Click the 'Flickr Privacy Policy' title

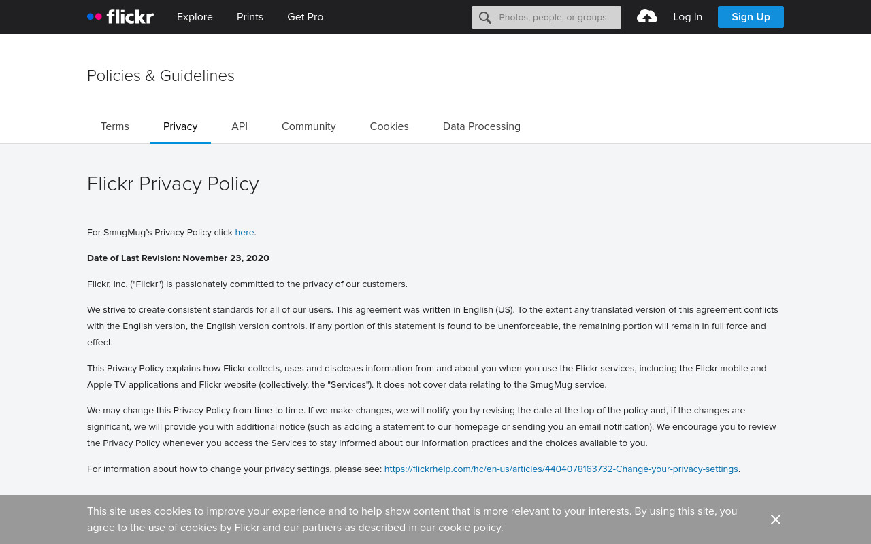173,184
